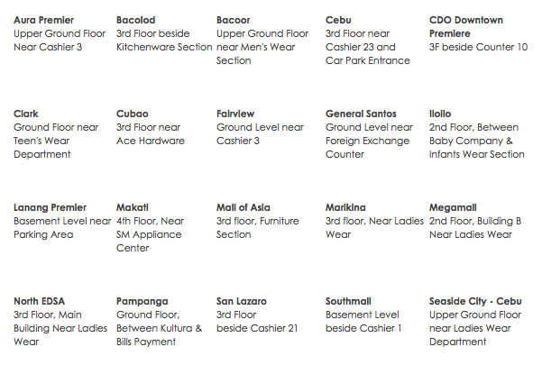Viewport: 542px width, 365px height.
Task: Click the Bacoor location heading
Action: [x=234, y=20]
